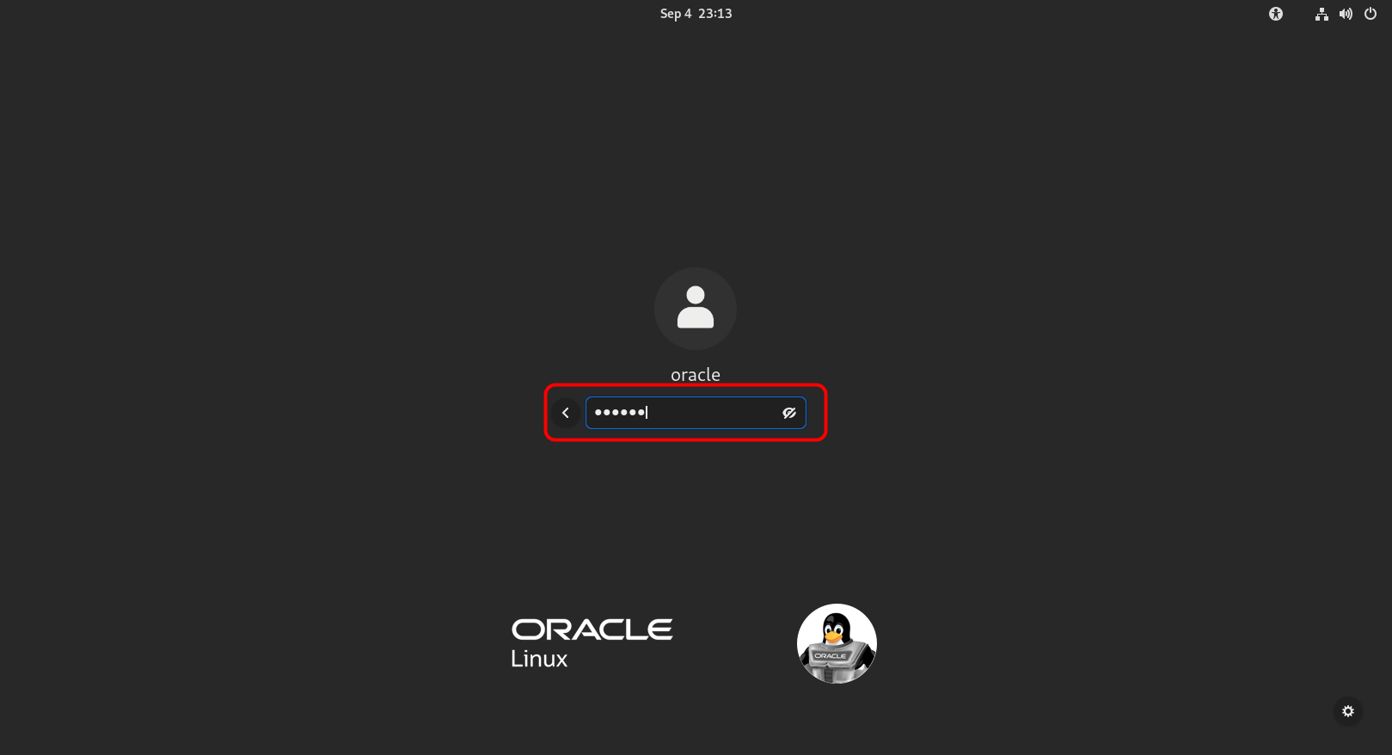Click the power icon in top bar
Image resolution: width=1392 pixels, height=755 pixels.
coord(1371,14)
